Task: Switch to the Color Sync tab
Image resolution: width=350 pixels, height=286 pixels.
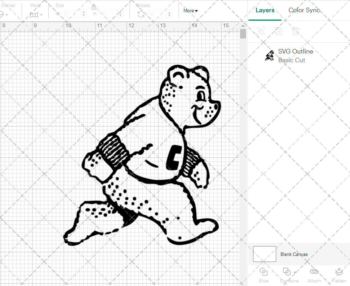Action: pos(304,10)
